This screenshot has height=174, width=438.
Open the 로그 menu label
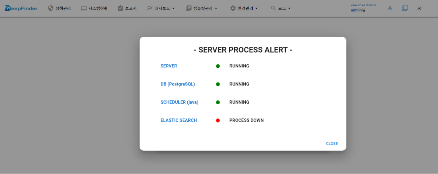(282, 8)
